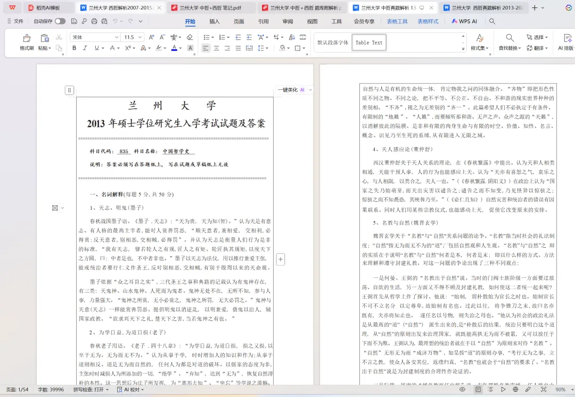Click the Underline button
575x397 pixels.
click(x=96, y=48)
